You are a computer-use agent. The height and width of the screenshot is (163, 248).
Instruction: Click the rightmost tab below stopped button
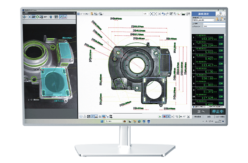click(220, 117)
